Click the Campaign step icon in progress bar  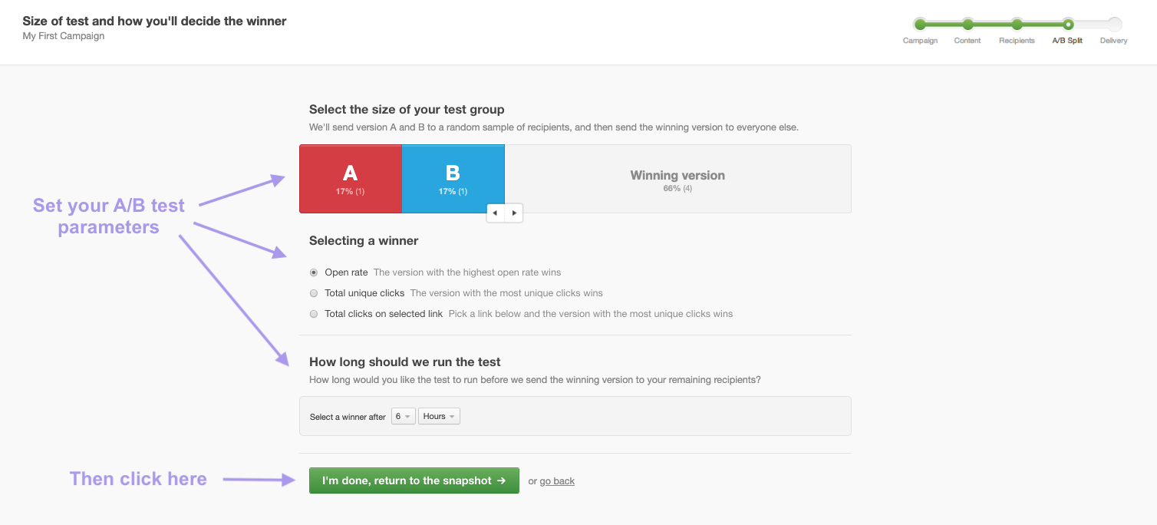click(920, 24)
